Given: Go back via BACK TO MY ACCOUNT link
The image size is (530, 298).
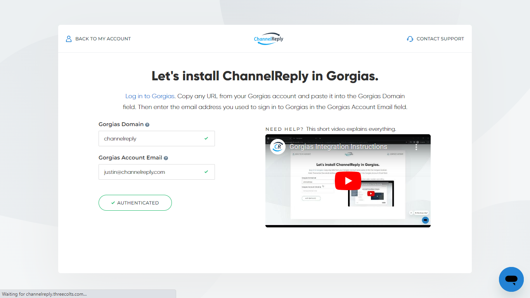Looking at the screenshot, I should click(98, 39).
